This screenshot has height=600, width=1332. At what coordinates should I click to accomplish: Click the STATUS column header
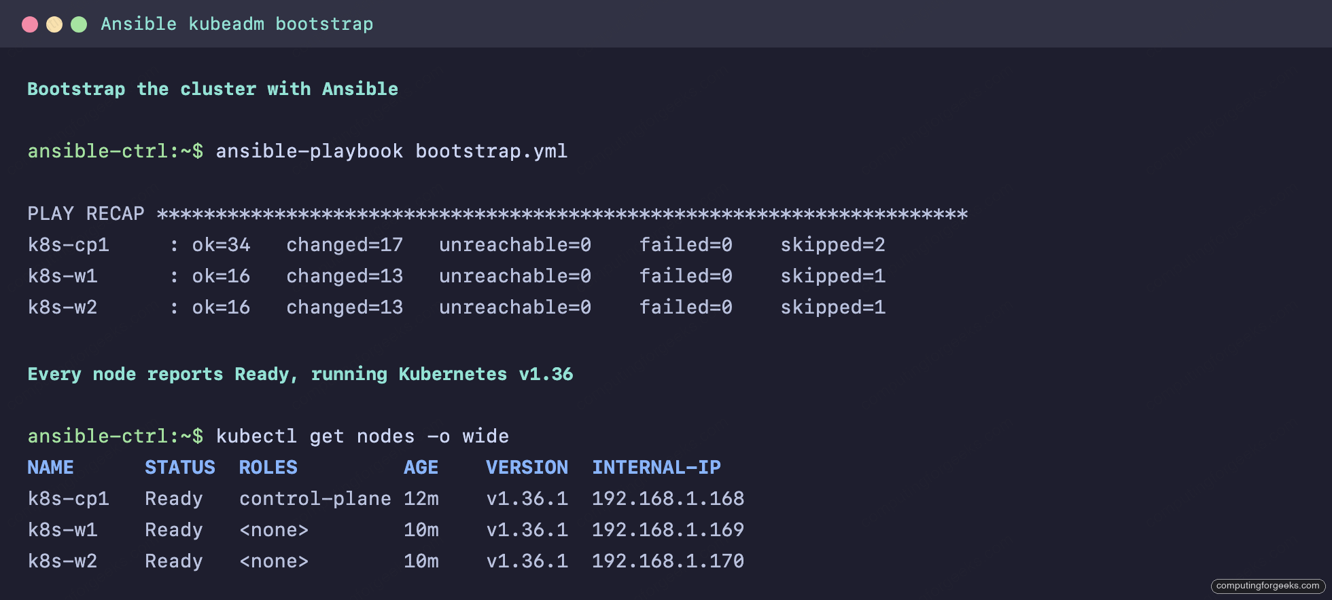click(x=180, y=467)
